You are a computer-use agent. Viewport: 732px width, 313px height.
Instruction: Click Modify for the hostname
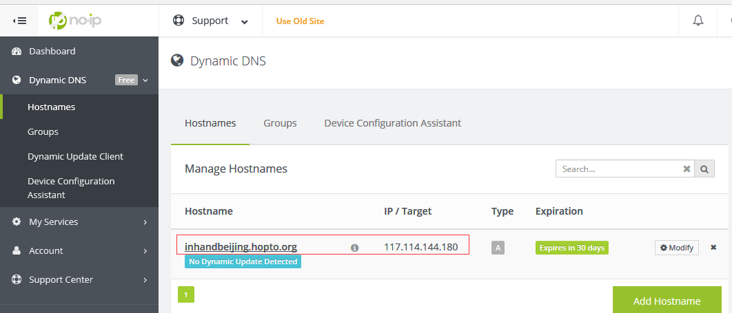(x=676, y=248)
